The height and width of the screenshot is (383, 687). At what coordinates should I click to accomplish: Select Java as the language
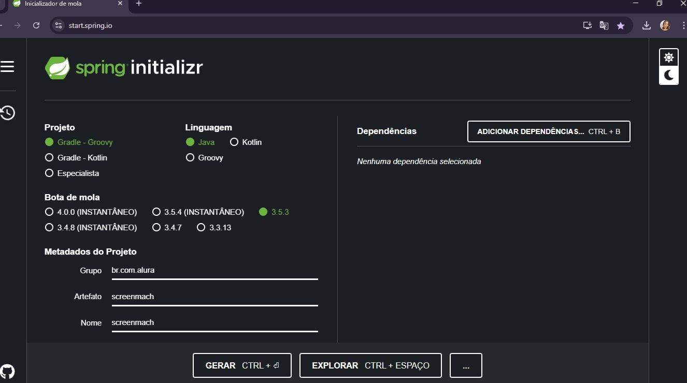click(x=200, y=142)
